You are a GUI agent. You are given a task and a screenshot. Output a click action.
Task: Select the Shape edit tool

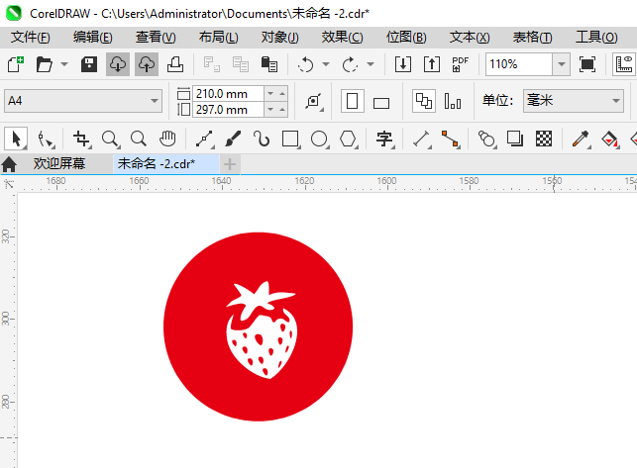pos(46,139)
